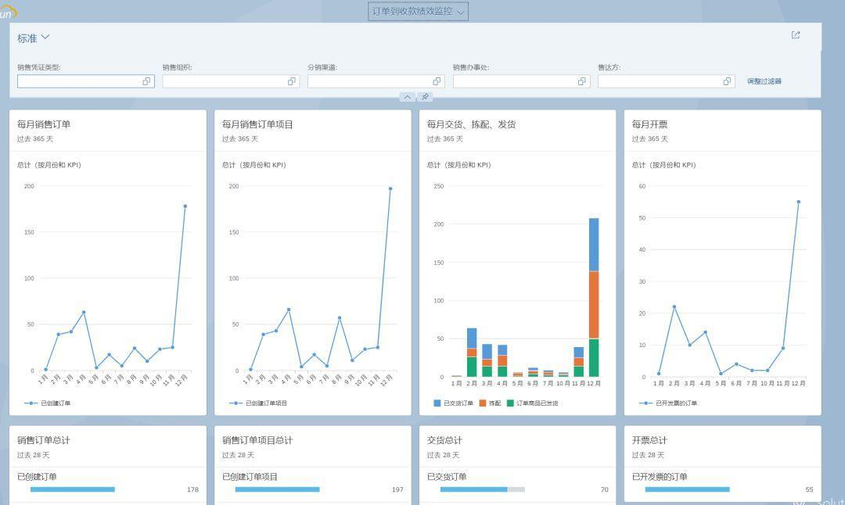
Task: Open value help for 销售组织 field
Action: (292, 81)
